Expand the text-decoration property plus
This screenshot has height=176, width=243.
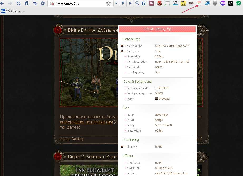coord(125,62)
